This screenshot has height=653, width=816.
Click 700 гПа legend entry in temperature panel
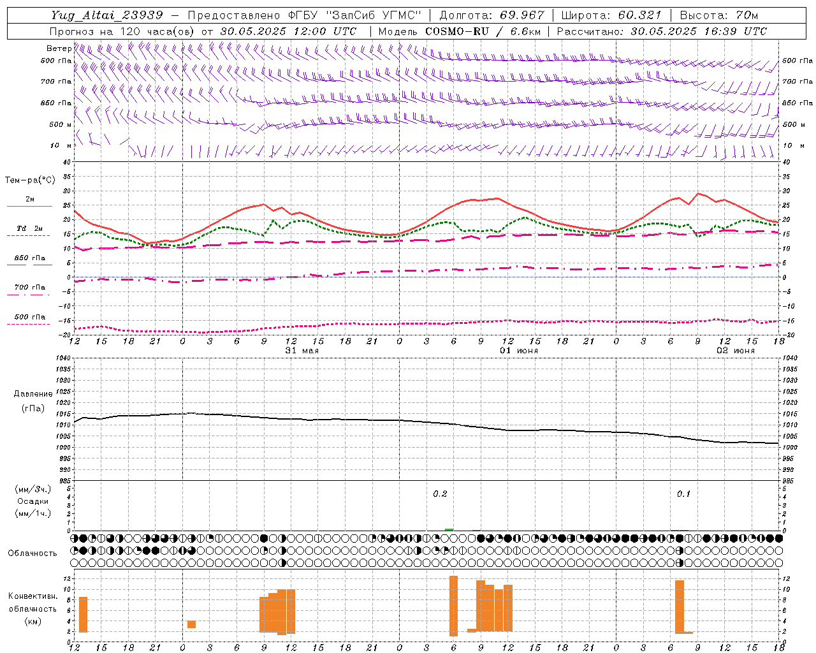tap(30, 288)
